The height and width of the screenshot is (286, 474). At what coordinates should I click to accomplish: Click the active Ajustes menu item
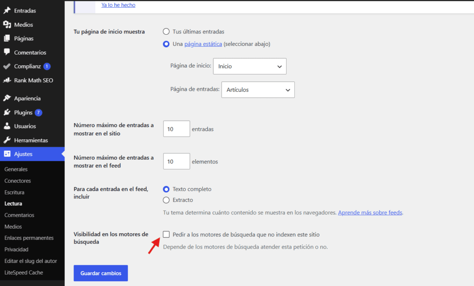point(32,154)
